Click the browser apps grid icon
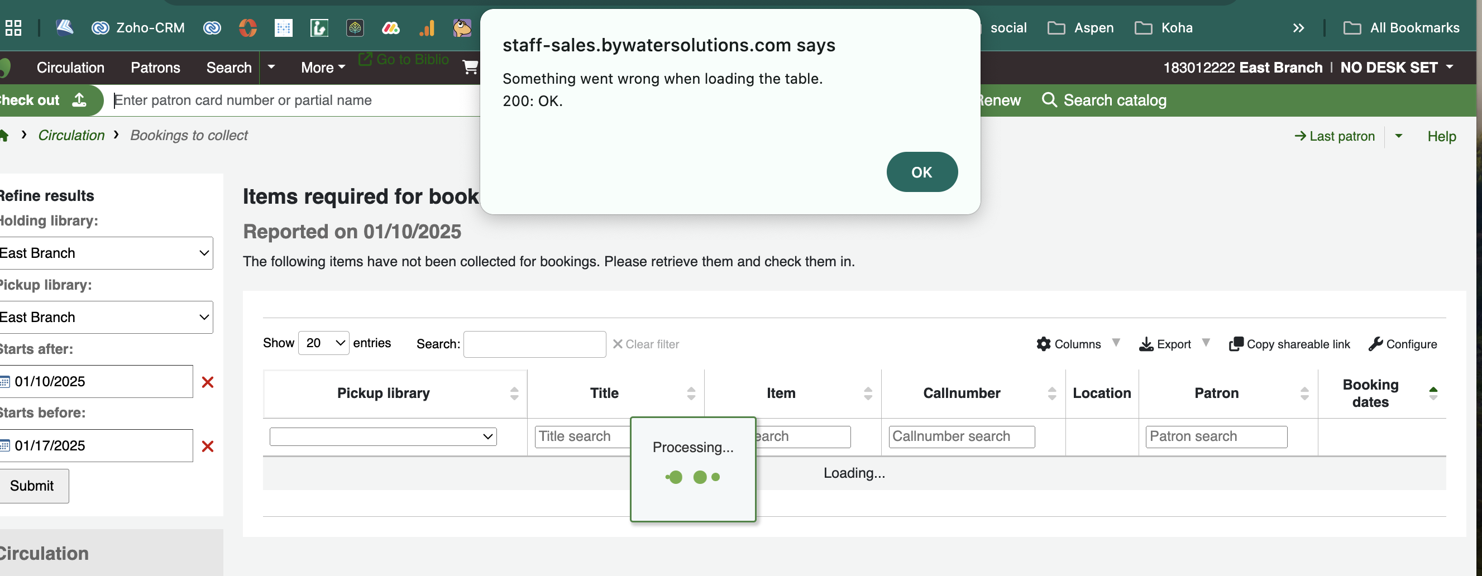Image resolution: width=1482 pixels, height=576 pixels. pos(13,27)
